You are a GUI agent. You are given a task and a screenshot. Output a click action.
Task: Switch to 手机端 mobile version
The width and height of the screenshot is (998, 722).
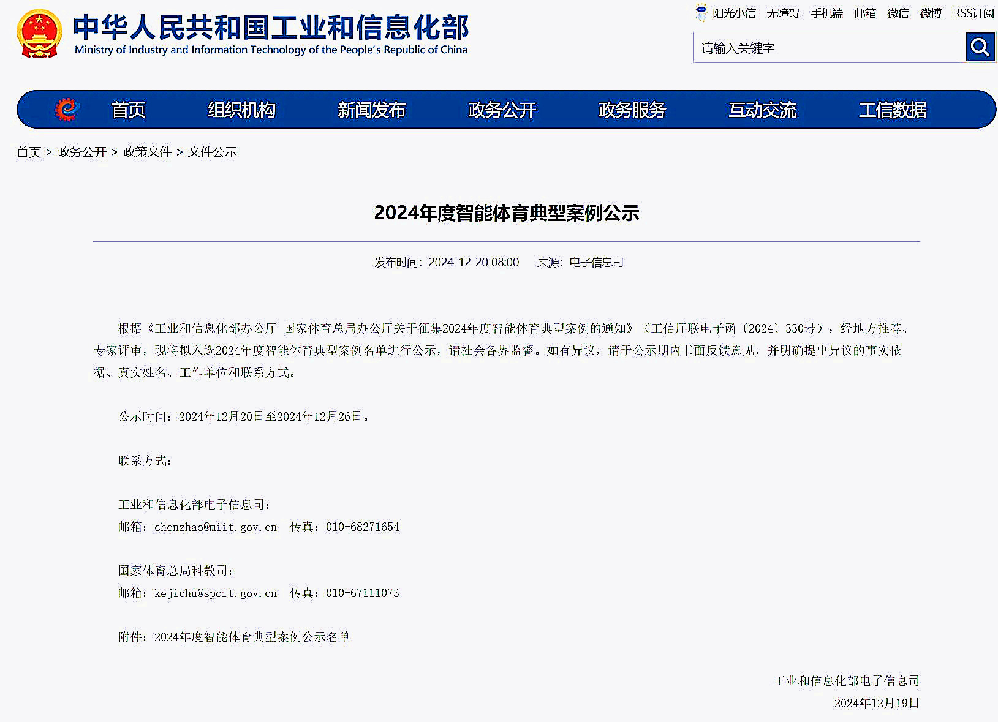coord(826,13)
